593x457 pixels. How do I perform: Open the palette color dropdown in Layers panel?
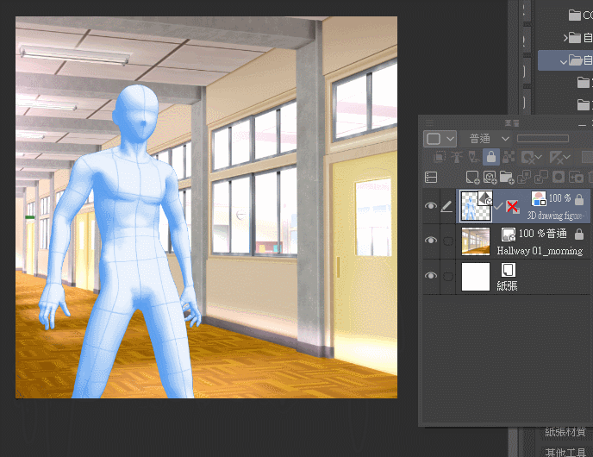440,139
